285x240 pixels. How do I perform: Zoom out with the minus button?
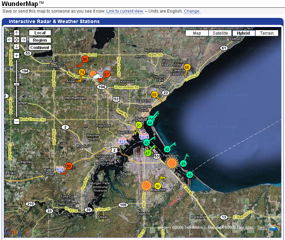click(x=17, y=121)
